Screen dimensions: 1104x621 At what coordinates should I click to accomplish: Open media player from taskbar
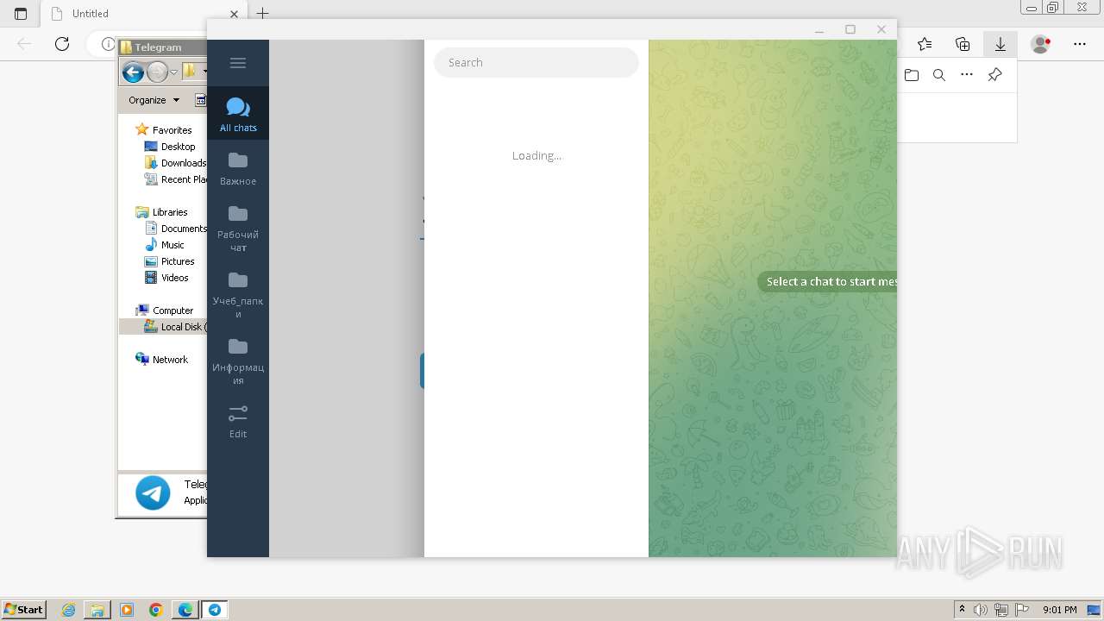(127, 610)
